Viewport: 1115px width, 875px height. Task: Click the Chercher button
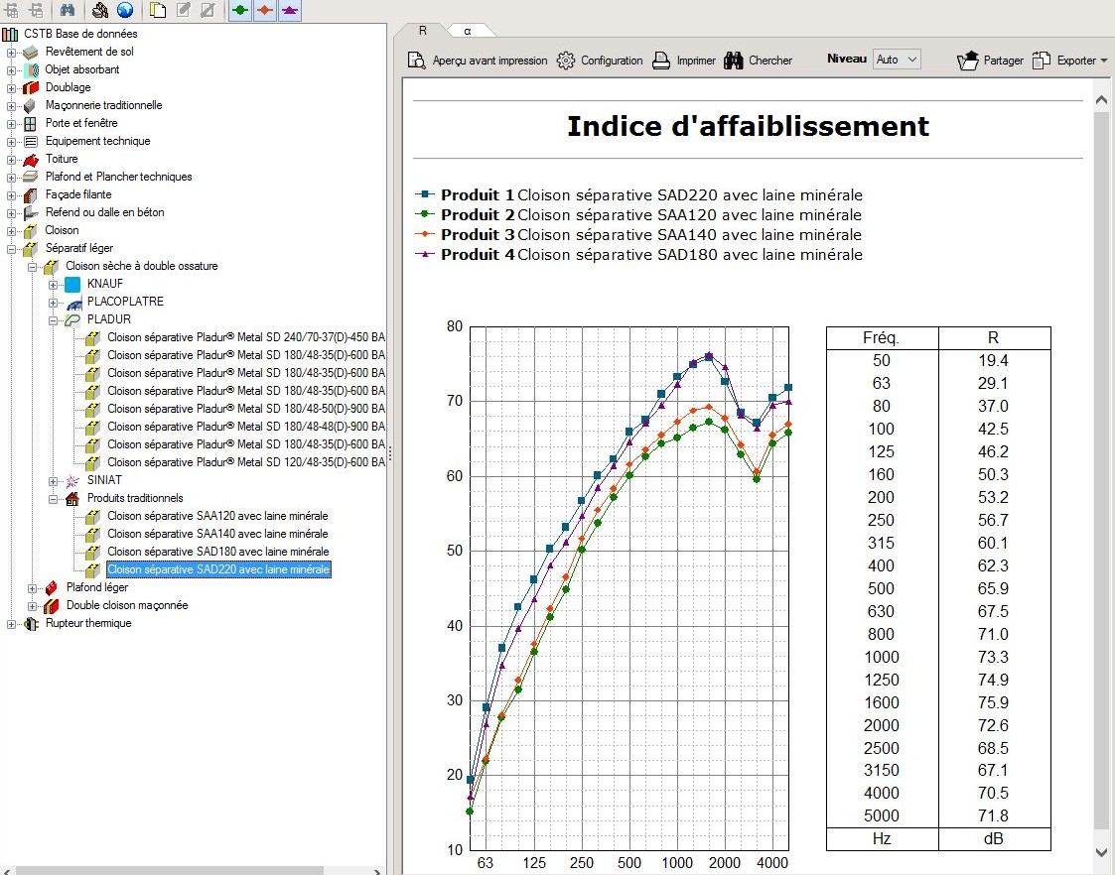coord(758,61)
